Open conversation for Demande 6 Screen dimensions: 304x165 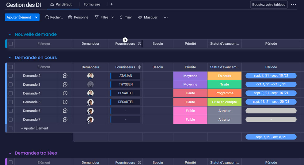65,111
